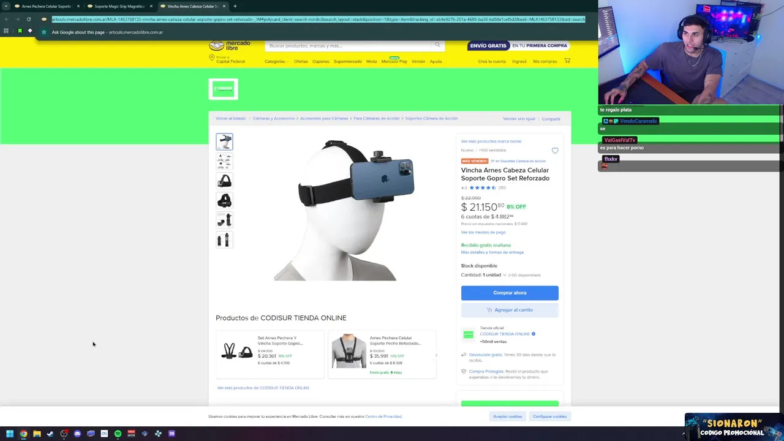Click Agregar al carrito button
The image size is (784, 441).
(x=510, y=310)
